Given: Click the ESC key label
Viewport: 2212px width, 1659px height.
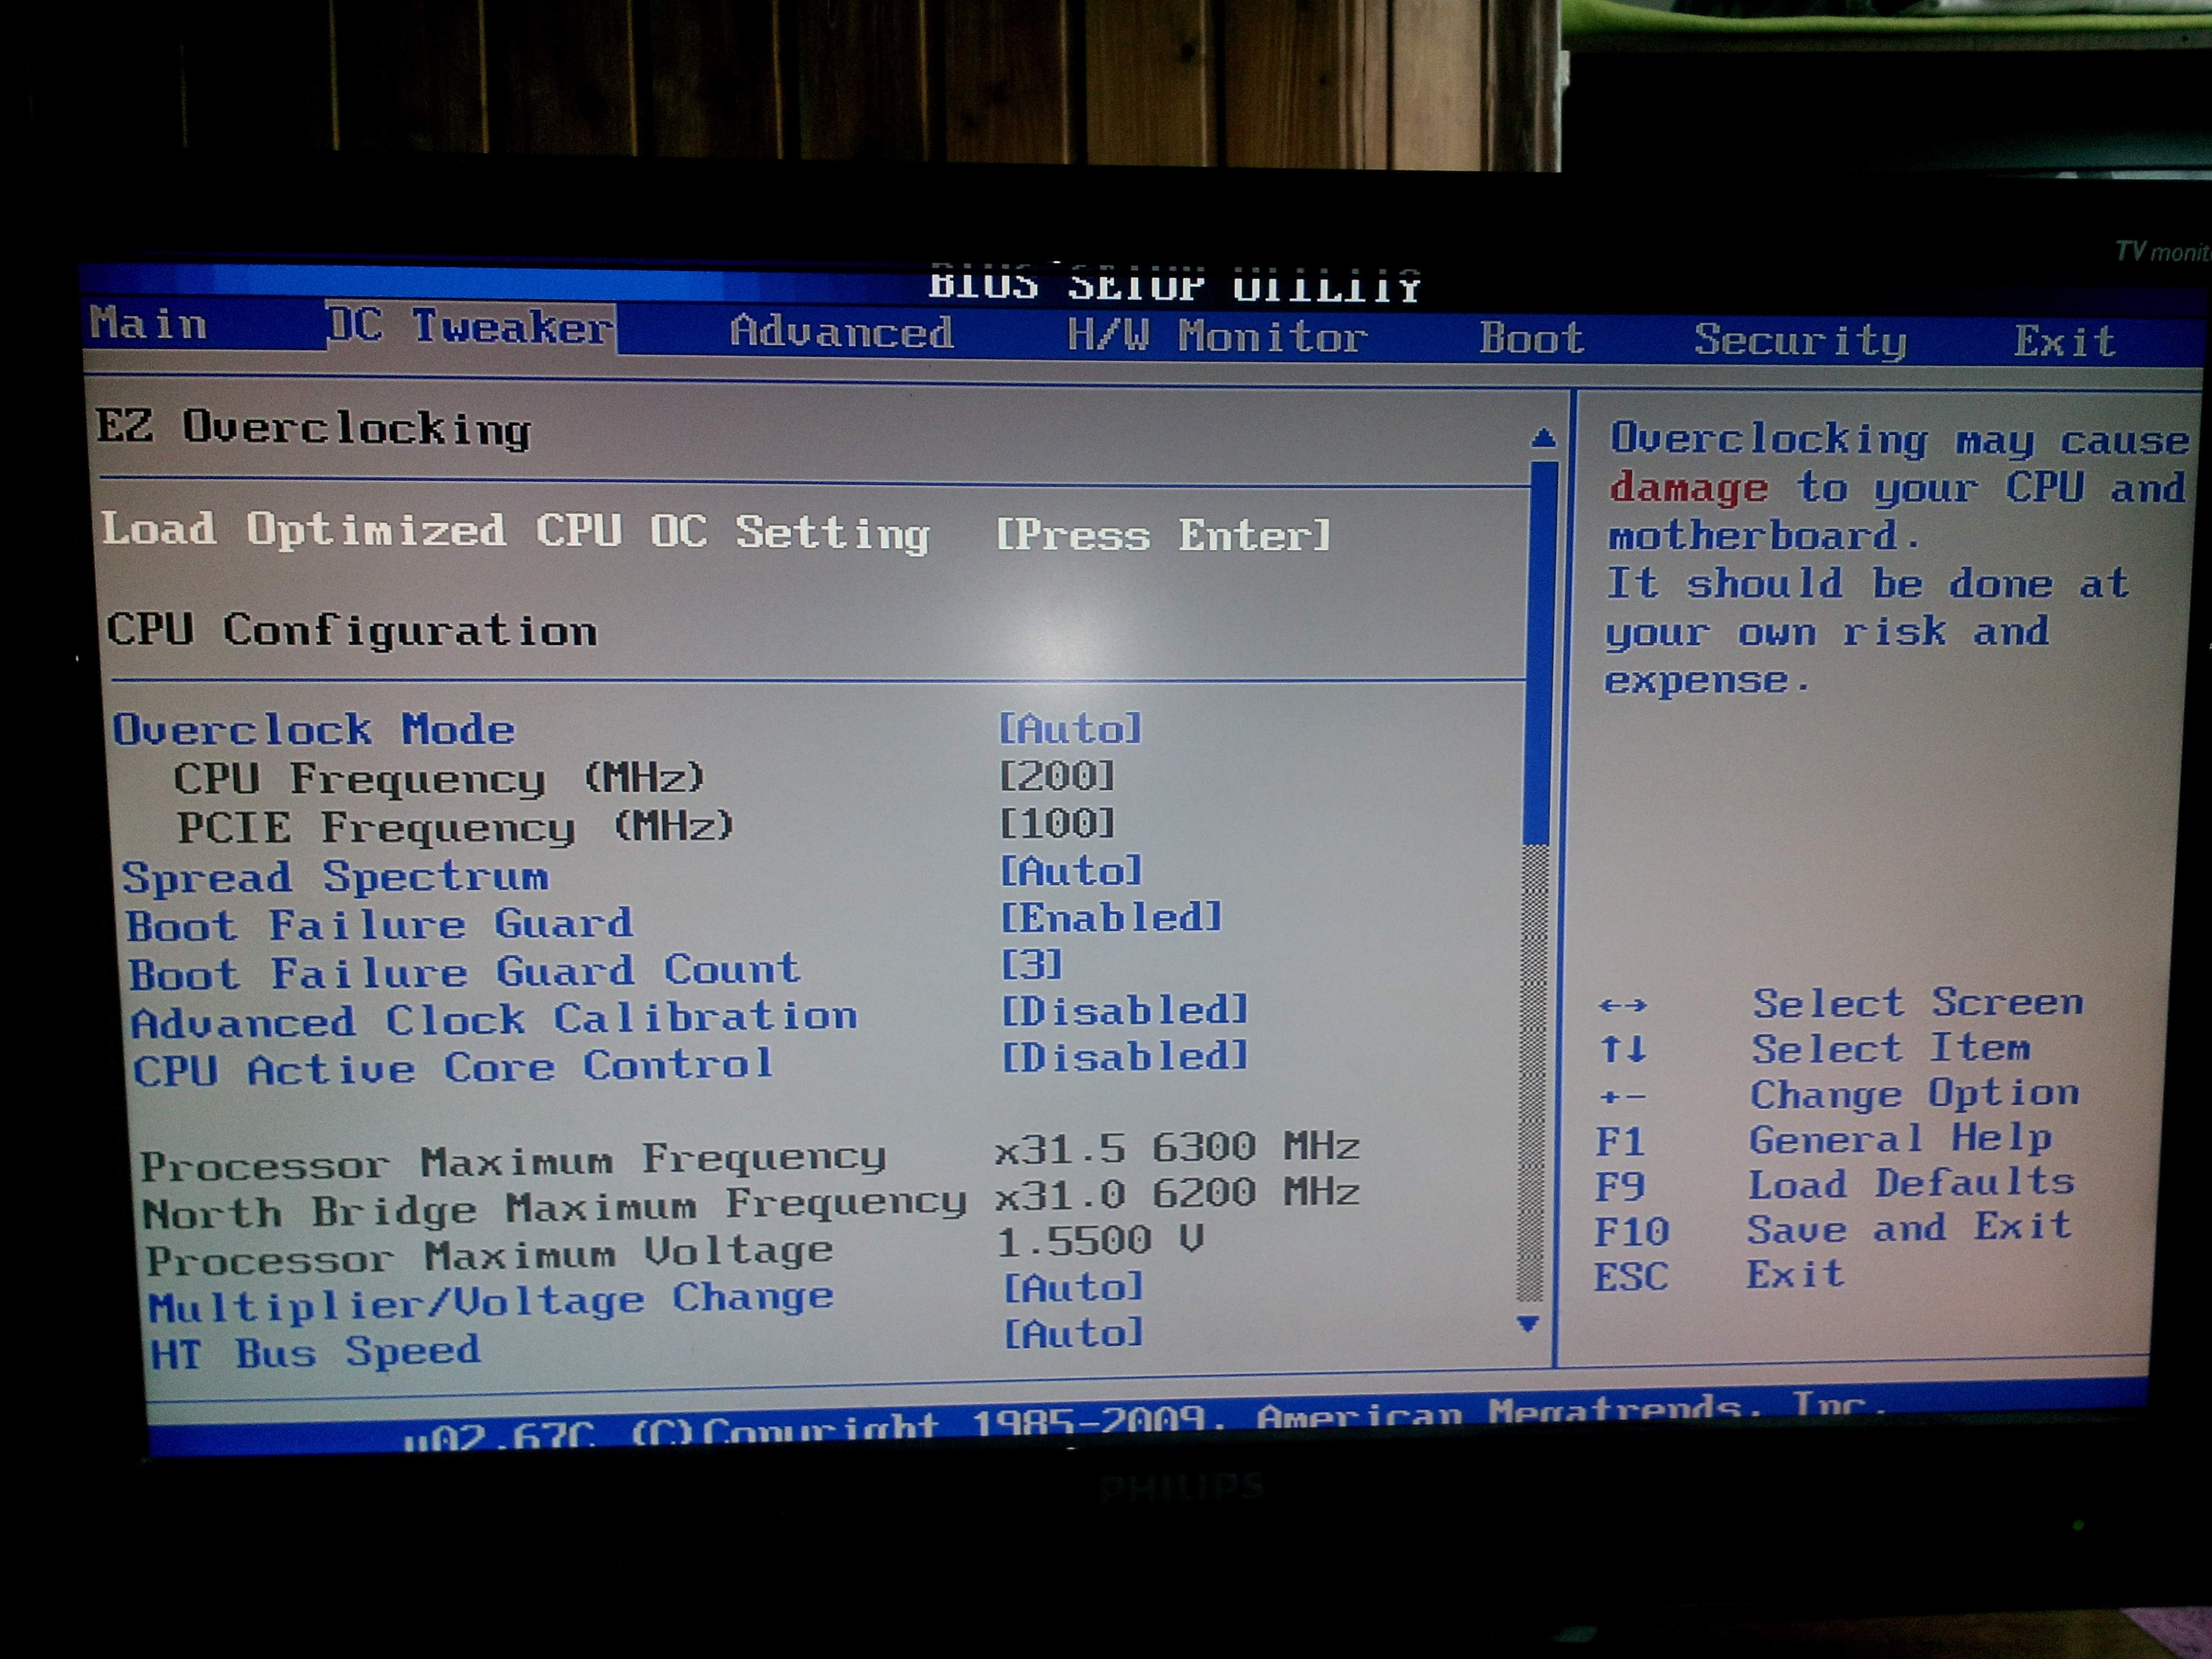Looking at the screenshot, I should click(x=1631, y=1277).
